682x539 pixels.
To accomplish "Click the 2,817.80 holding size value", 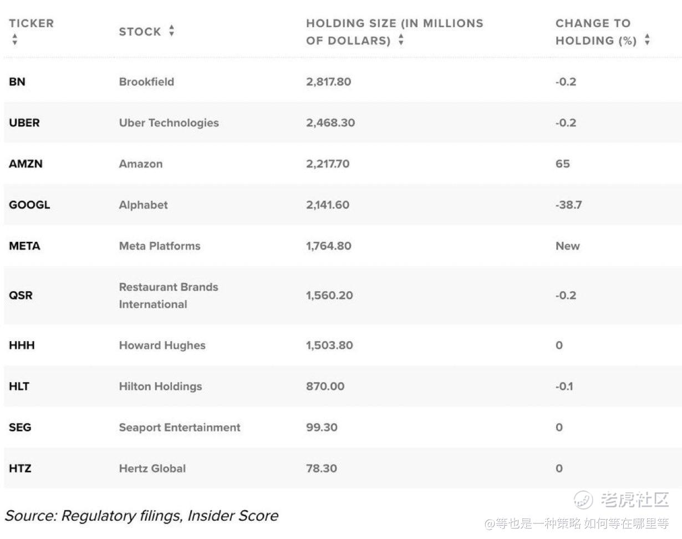I will (328, 82).
